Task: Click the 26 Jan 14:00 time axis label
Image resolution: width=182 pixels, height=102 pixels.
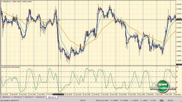Action: [x=86, y=94]
